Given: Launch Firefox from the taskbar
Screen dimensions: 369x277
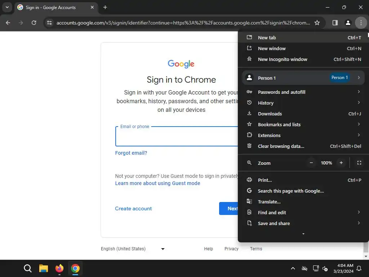Looking at the screenshot, I should [59, 268].
